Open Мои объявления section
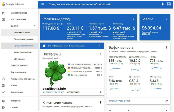Image resolution: width=174 pixels, height=112 pixels. click(18, 20)
